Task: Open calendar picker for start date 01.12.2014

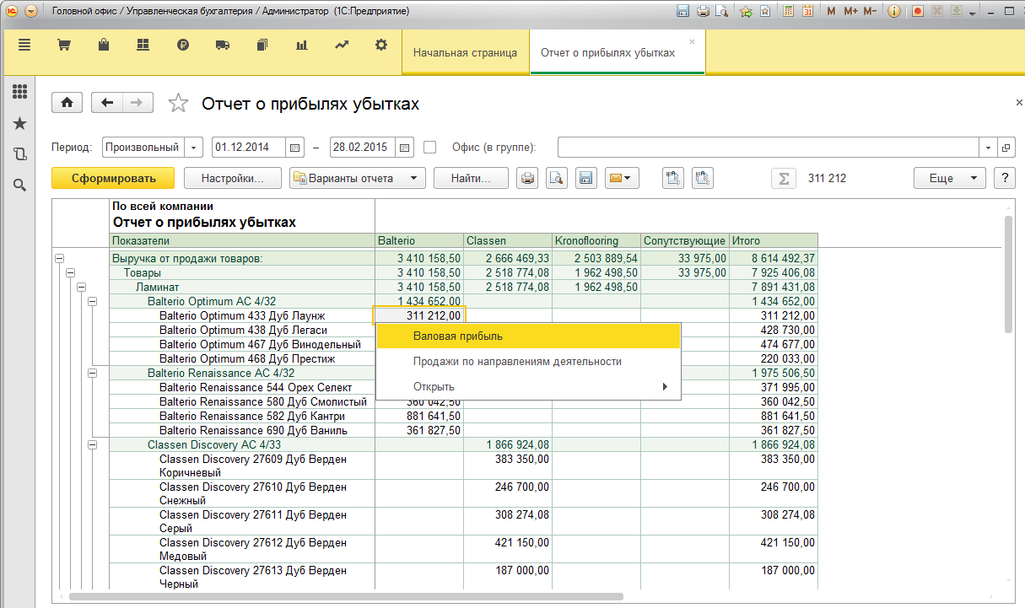Action: tap(295, 147)
